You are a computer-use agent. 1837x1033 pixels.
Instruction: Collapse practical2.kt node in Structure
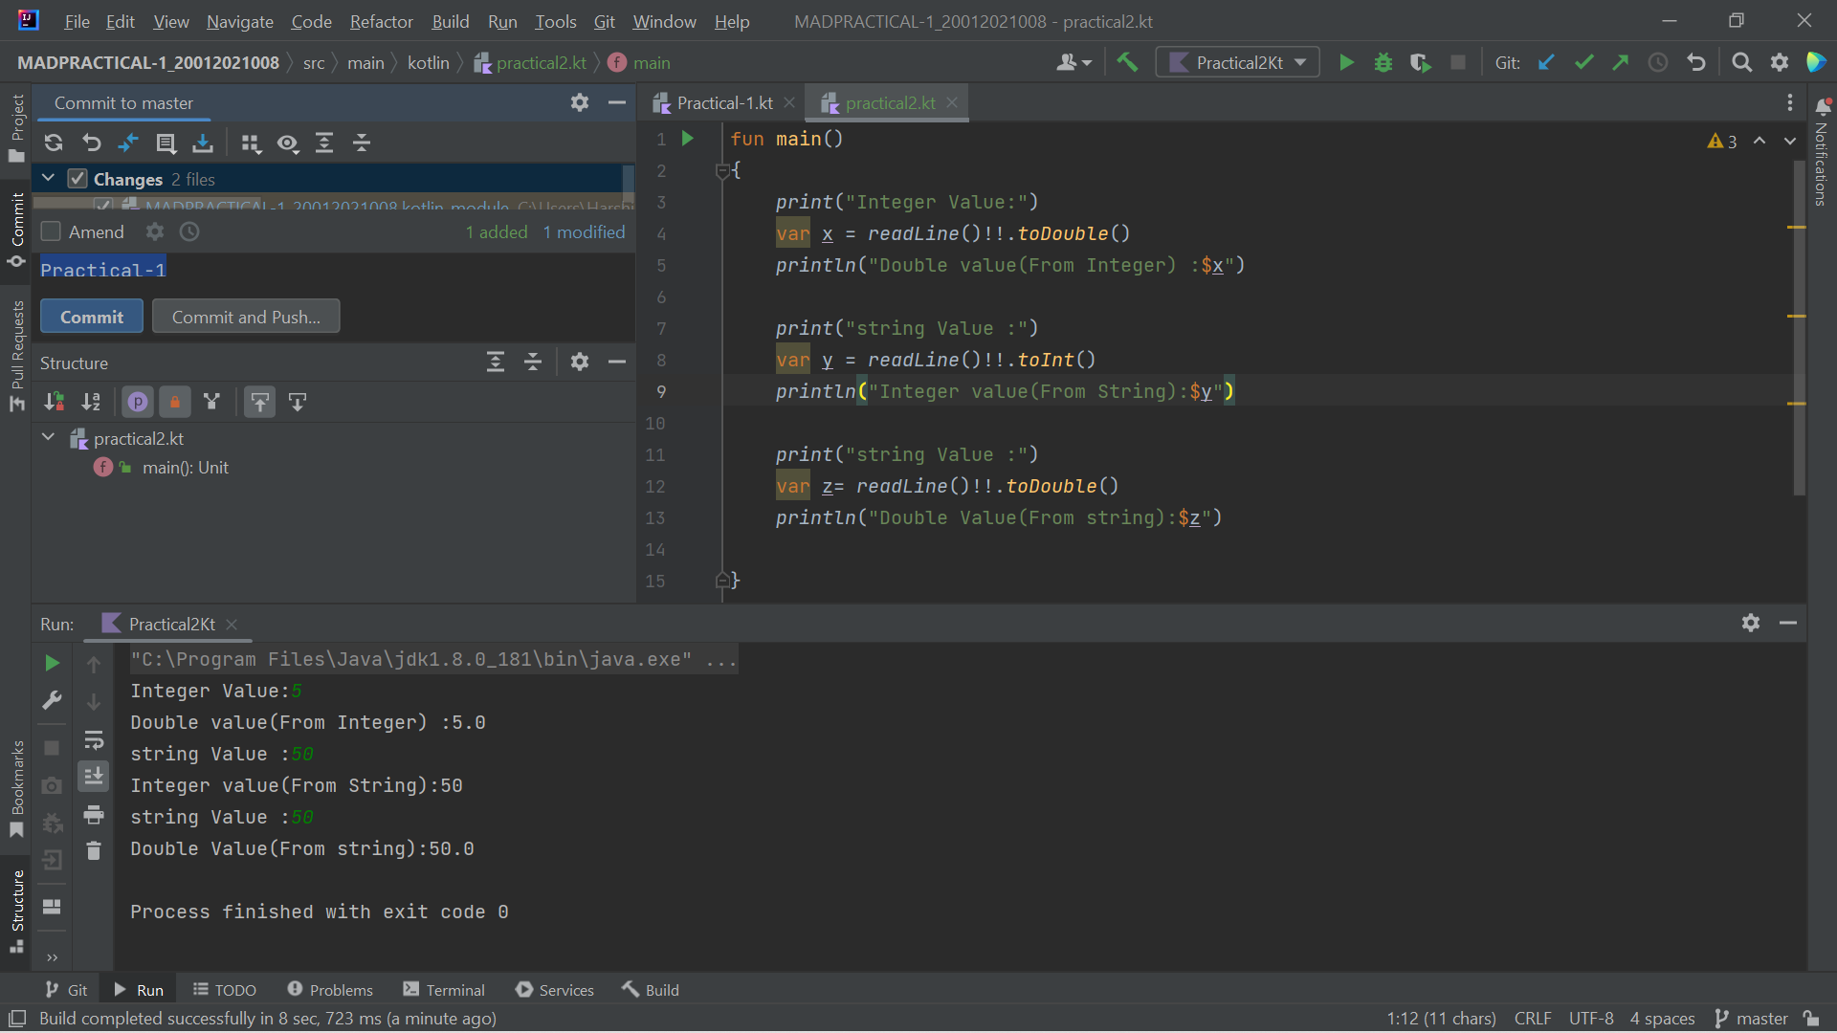[x=48, y=438]
